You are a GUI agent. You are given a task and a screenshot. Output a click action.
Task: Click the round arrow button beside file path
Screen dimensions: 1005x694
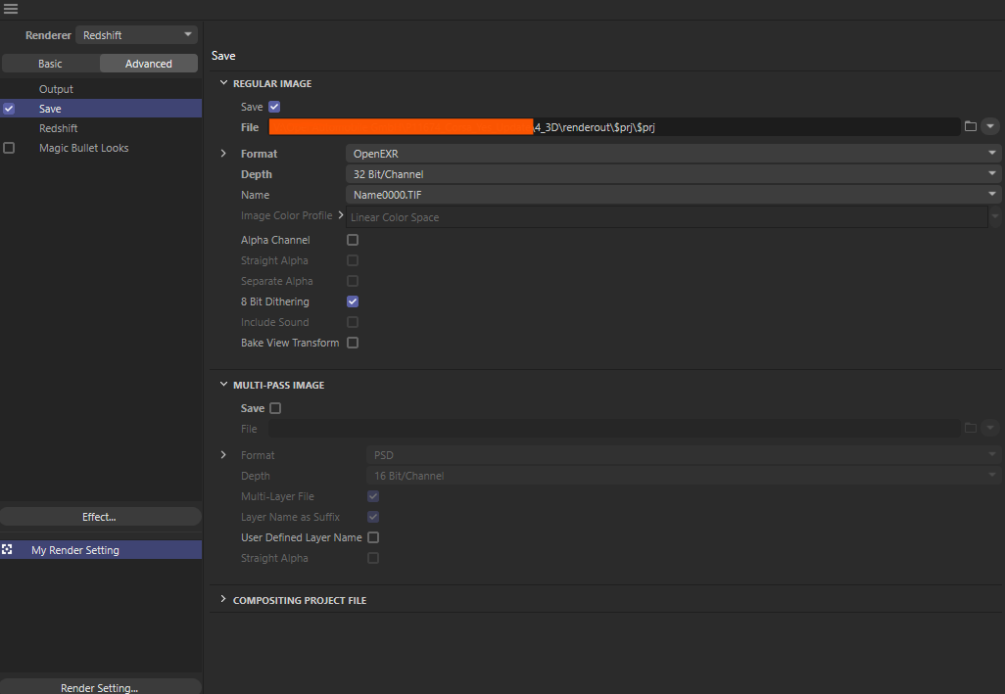tap(989, 126)
